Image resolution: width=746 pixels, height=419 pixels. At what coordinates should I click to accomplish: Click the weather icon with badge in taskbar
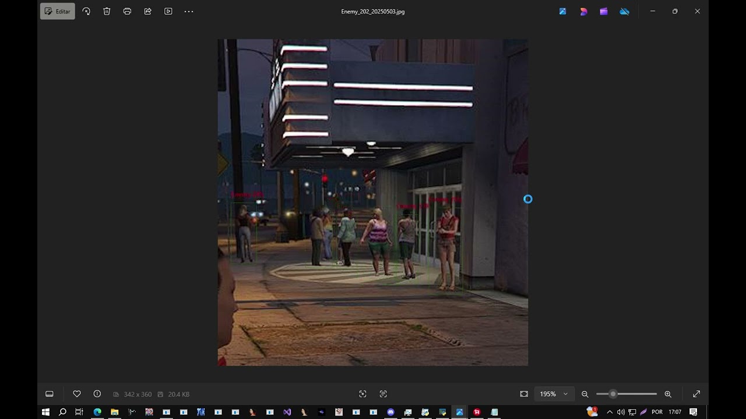pos(592,411)
